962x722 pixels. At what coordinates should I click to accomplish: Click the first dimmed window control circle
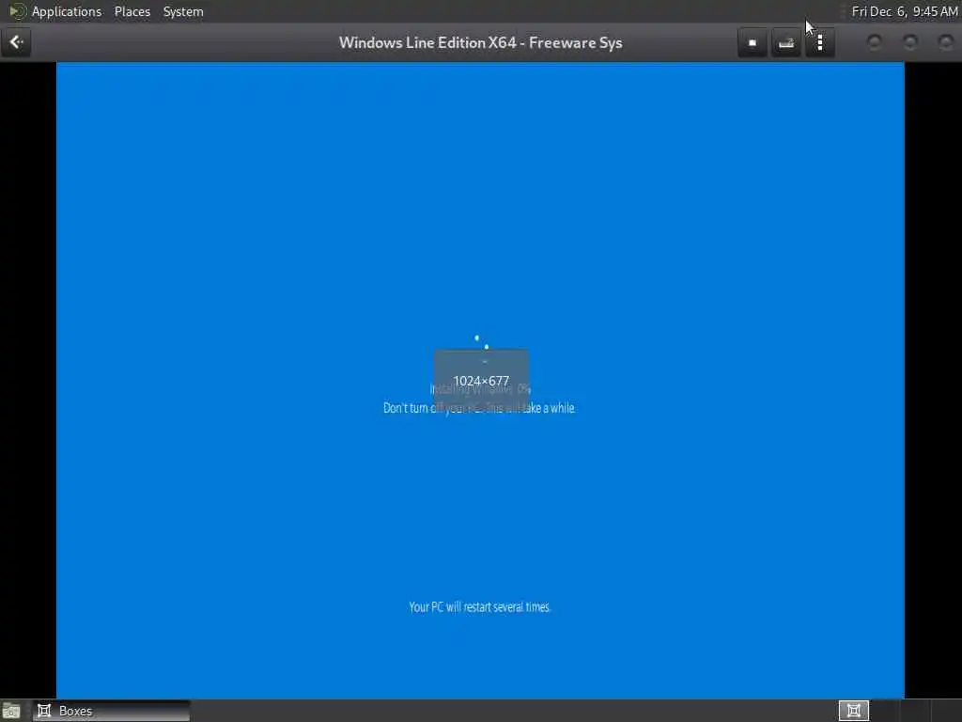coord(875,42)
